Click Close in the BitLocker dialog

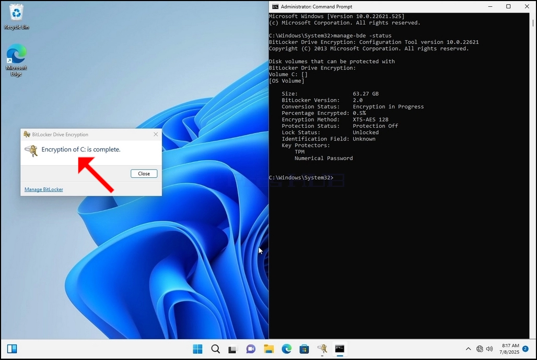coord(144,174)
